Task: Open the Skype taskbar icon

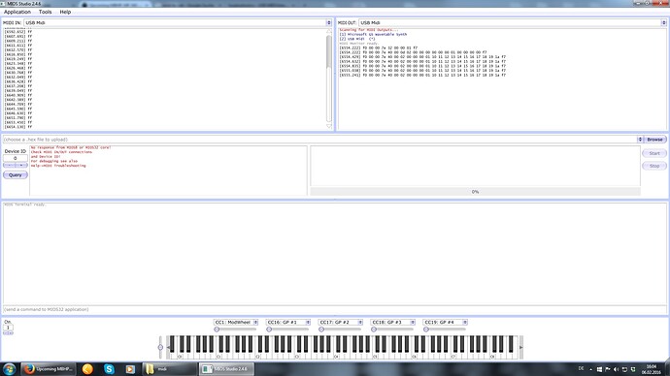Action: [x=109, y=369]
